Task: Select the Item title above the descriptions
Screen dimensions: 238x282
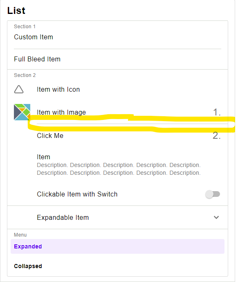Action: point(43,157)
